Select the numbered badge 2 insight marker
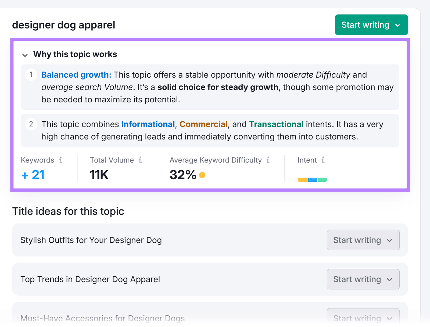Image resolution: width=430 pixels, height=327 pixels. tap(31, 124)
